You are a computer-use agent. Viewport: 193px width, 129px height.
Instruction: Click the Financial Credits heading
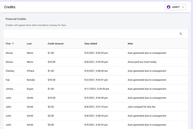click(x=16, y=19)
